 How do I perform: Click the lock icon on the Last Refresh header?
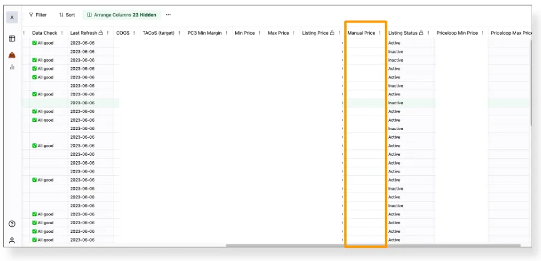[x=101, y=33]
